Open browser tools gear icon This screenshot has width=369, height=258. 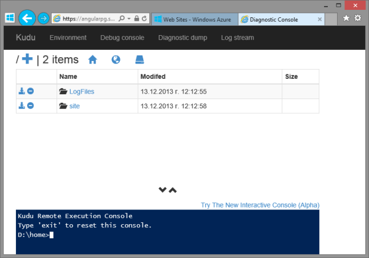[358, 18]
